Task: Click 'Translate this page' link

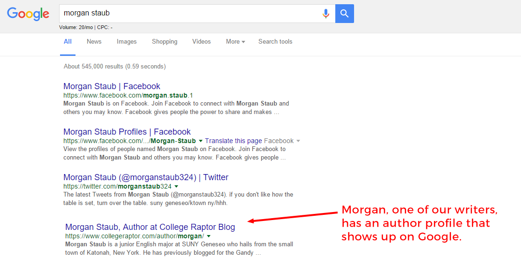Action: 234,141
